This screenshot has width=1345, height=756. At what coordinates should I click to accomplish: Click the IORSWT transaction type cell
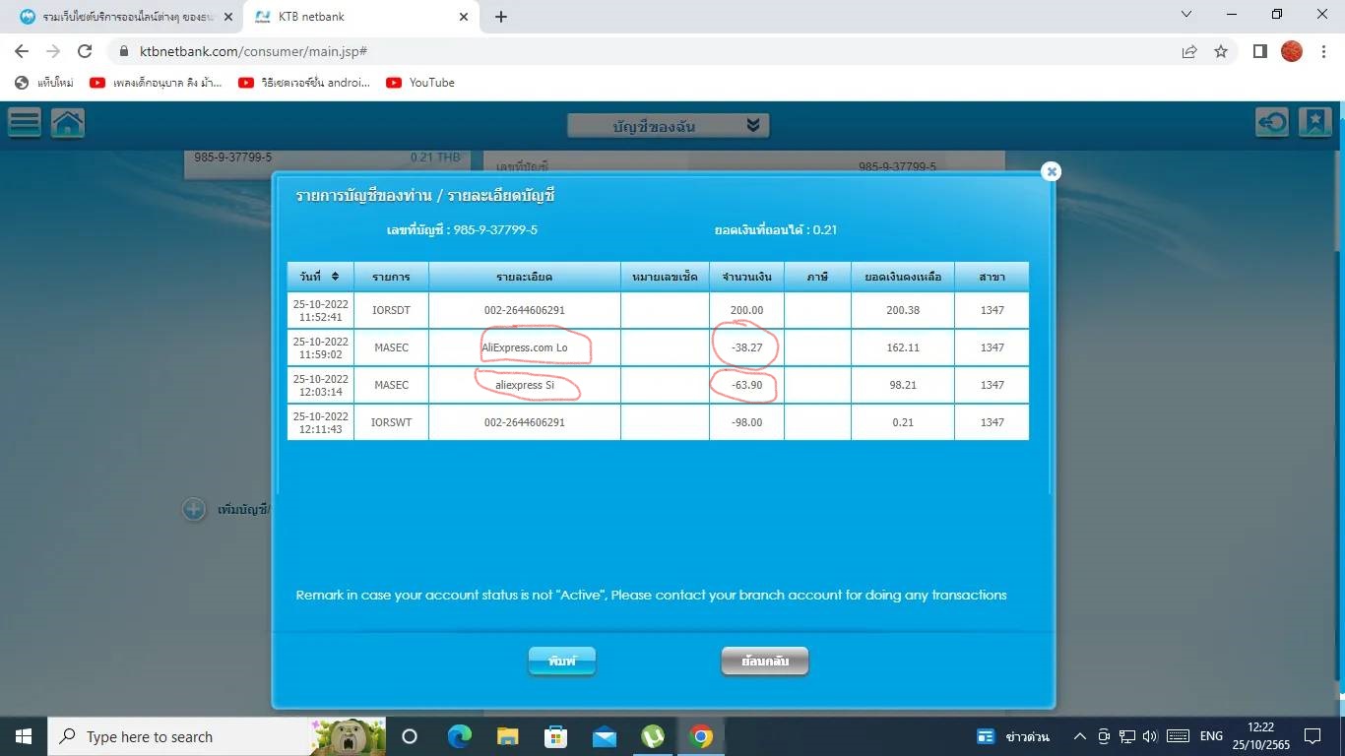[x=391, y=422]
